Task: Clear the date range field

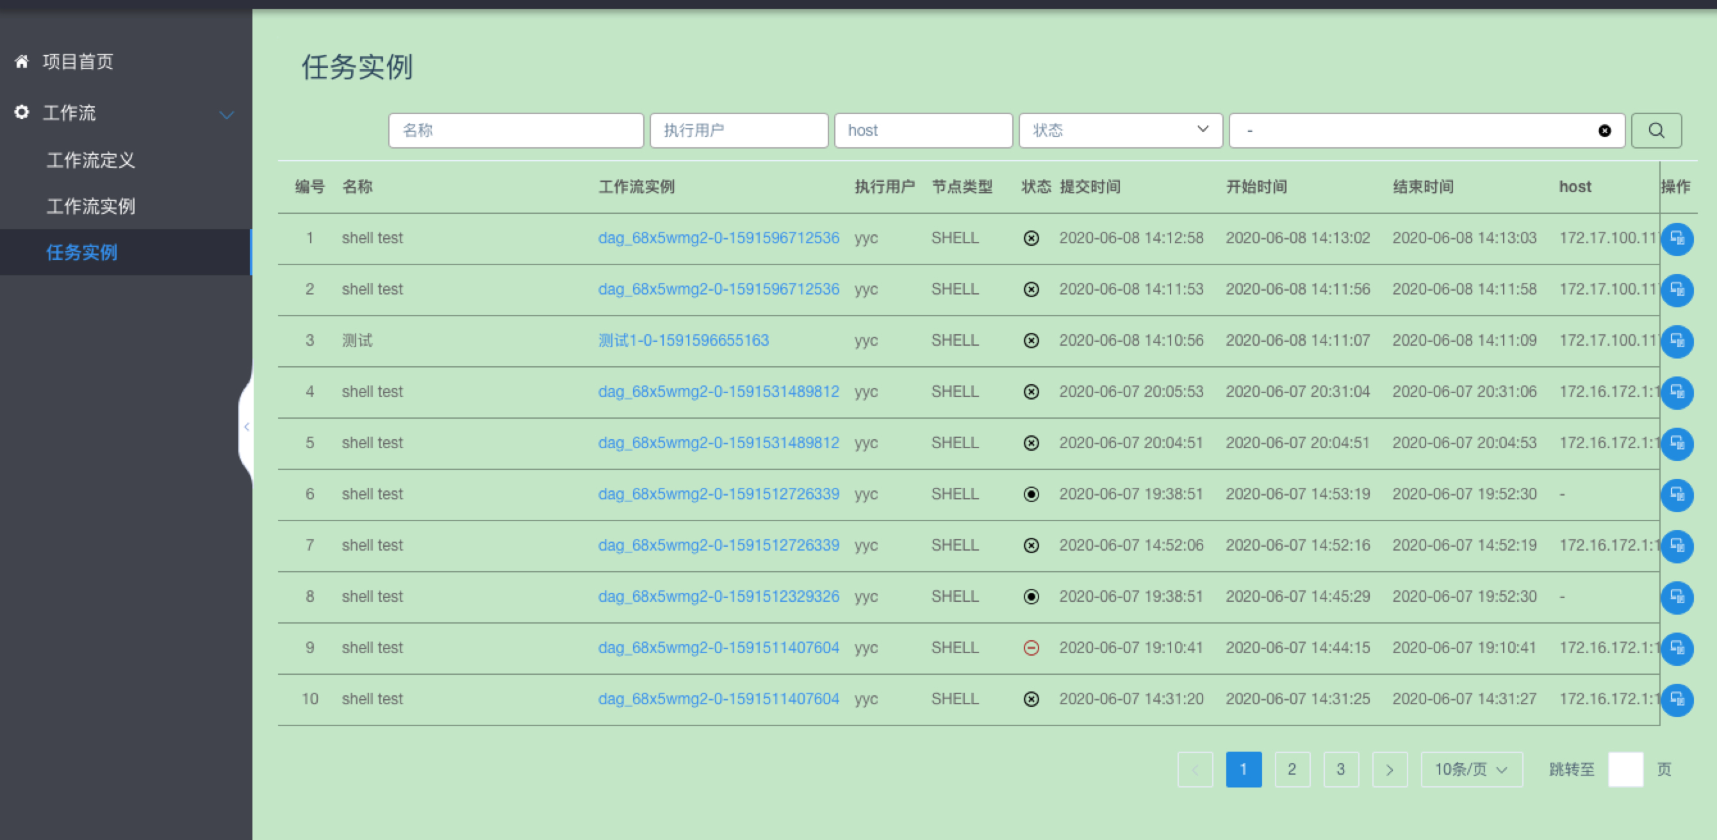Action: (1604, 131)
